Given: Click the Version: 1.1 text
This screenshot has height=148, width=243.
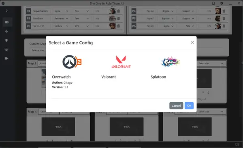Looking at the screenshot, I should pyautogui.click(x=60, y=87).
